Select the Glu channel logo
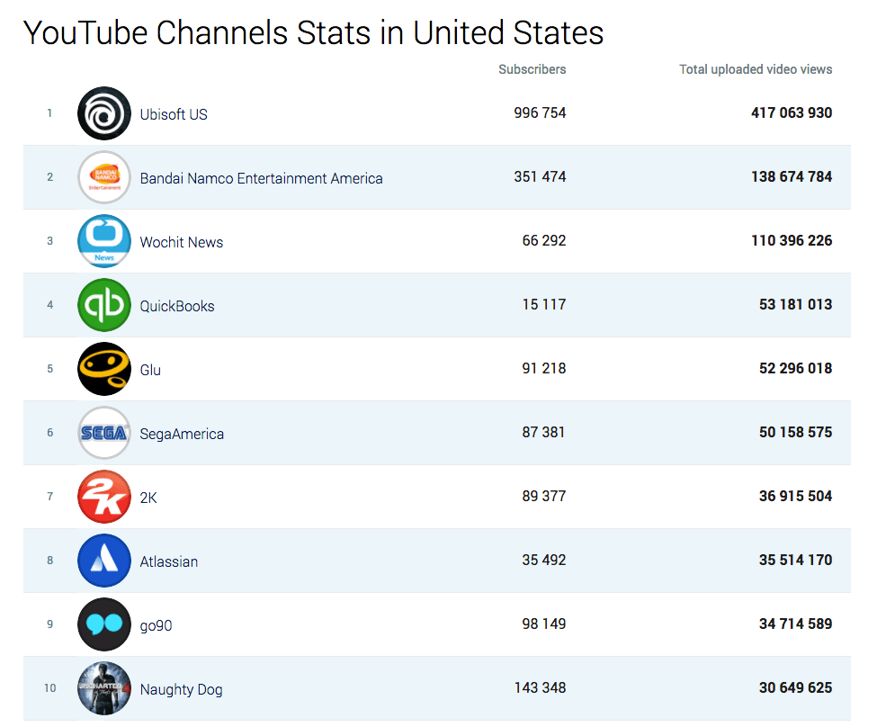 [x=104, y=369]
